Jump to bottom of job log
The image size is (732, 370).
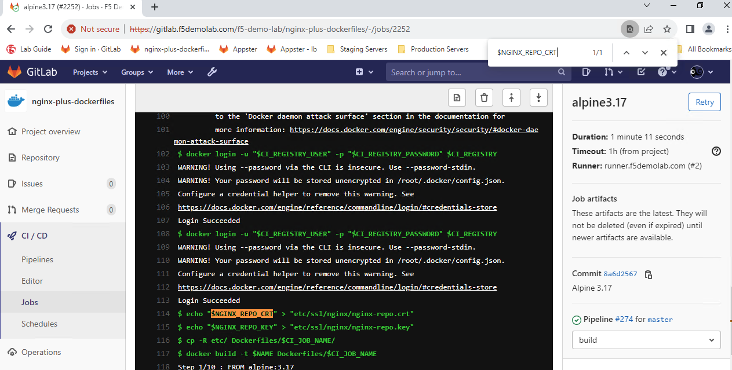[538, 97]
